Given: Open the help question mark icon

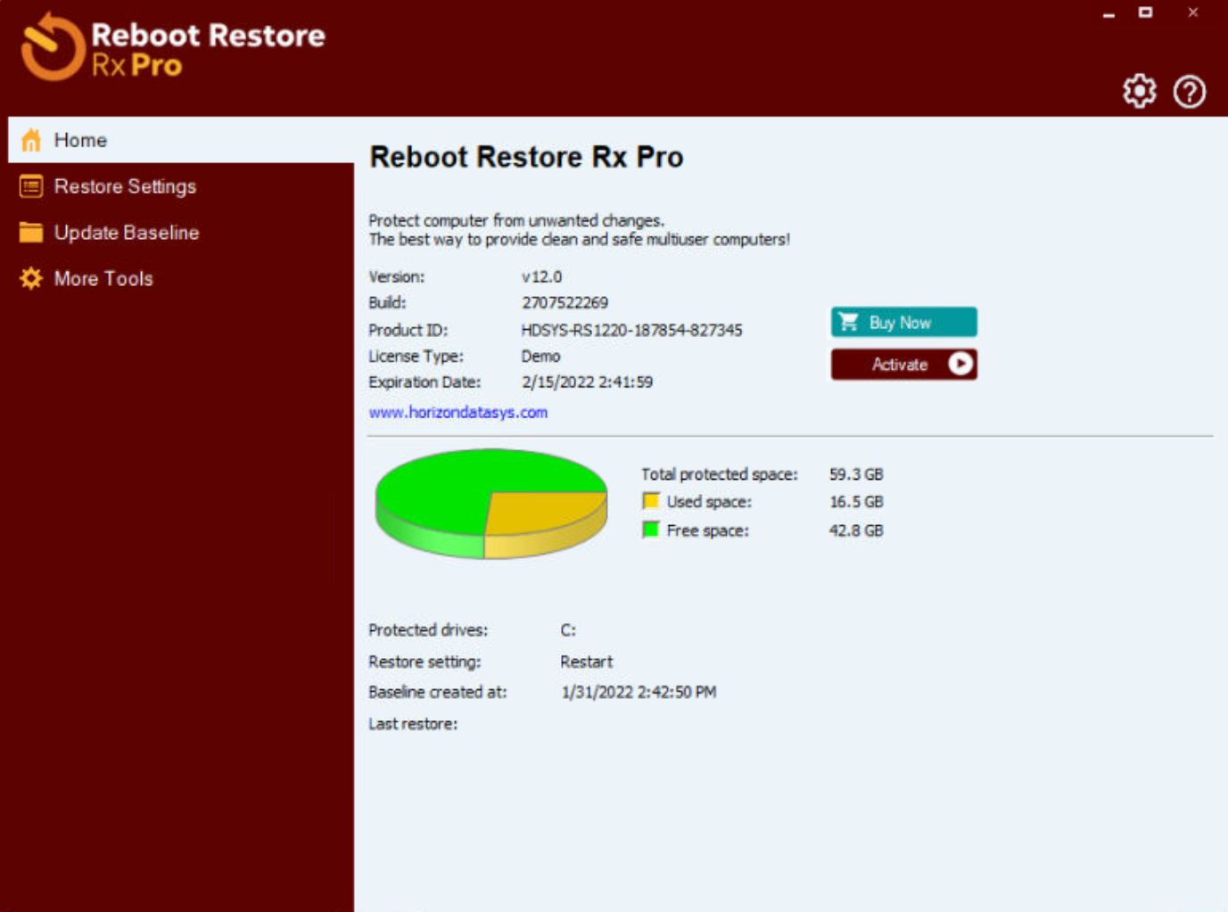Looking at the screenshot, I should click(1190, 91).
